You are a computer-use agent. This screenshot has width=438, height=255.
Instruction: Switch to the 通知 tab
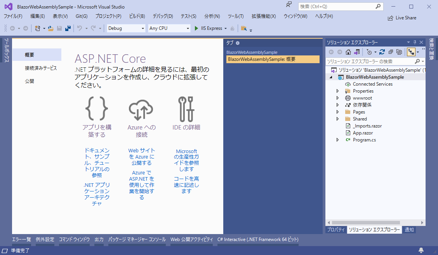point(409,230)
